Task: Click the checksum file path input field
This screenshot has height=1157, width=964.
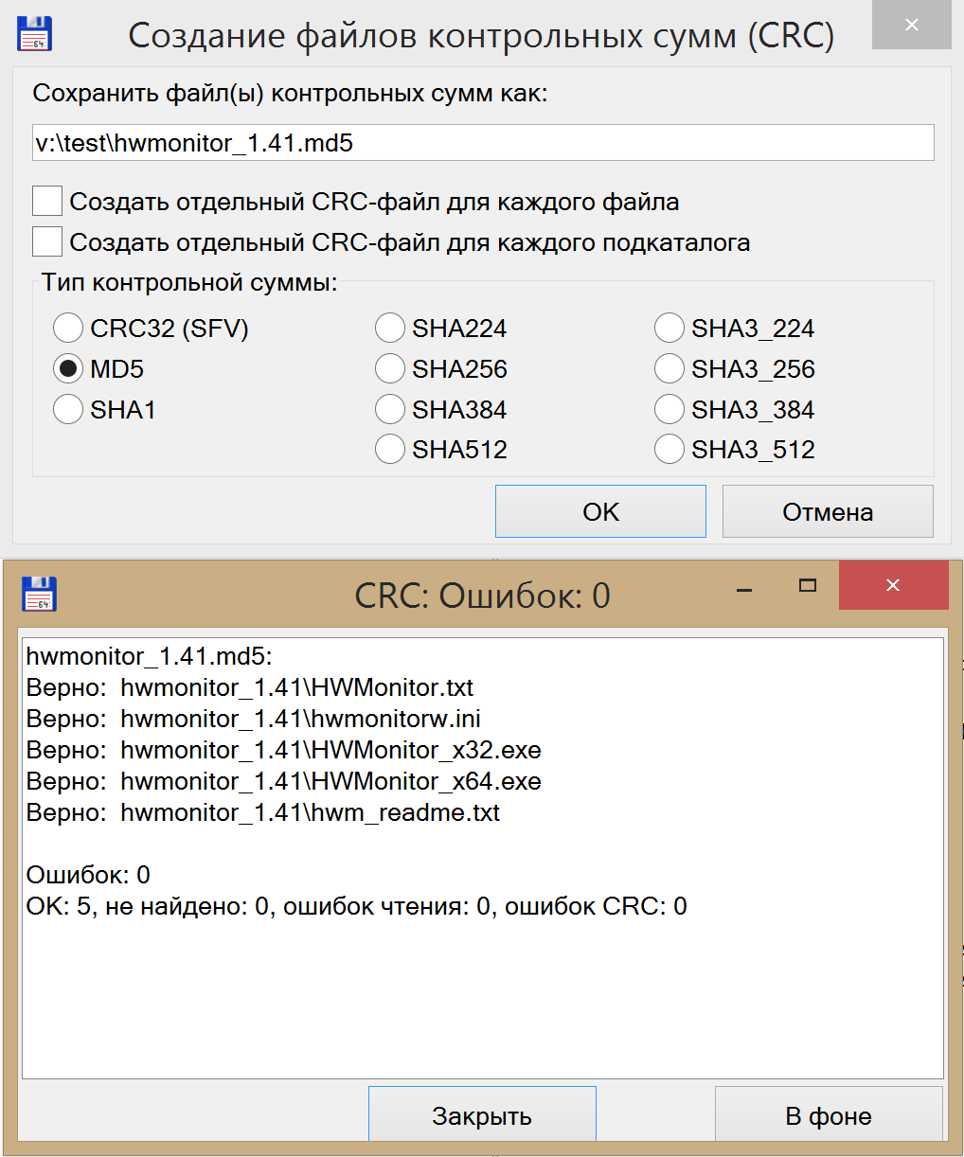Action: 483,143
